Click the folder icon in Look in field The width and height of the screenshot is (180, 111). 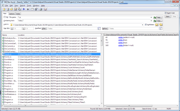(x=11, y=25)
